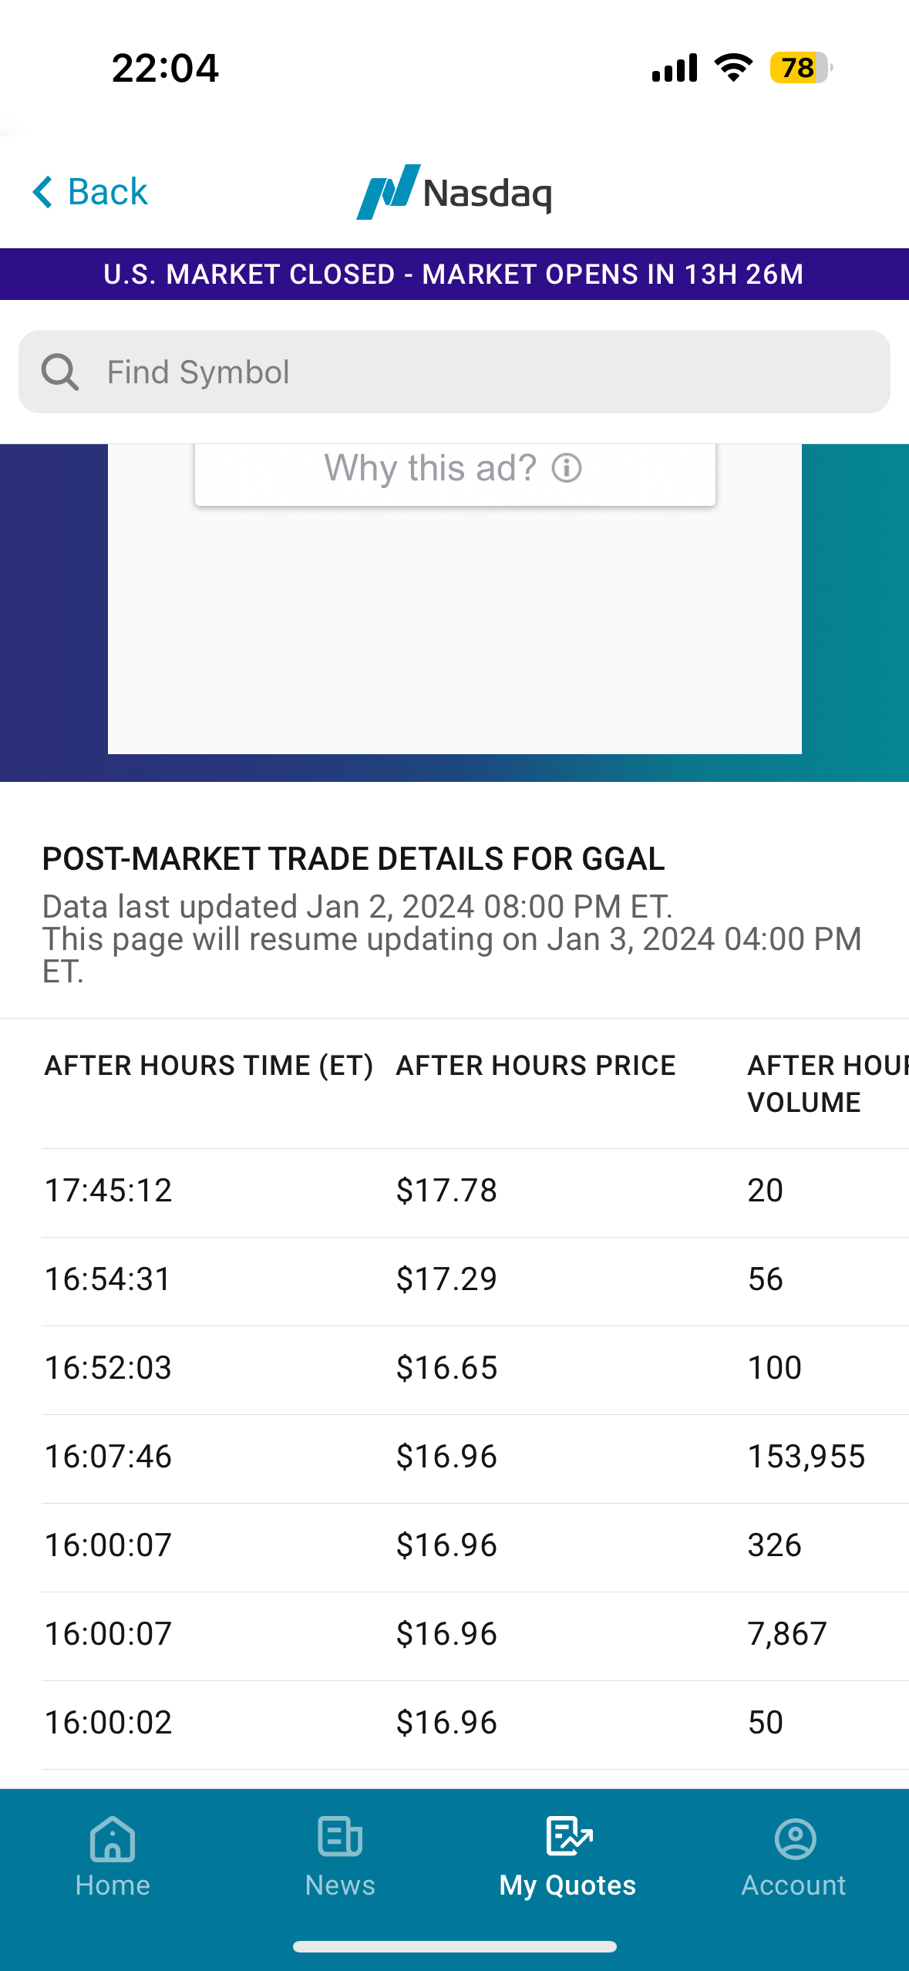This screenshot has width=909, height=1971.
Task: Tap the Back chevron arrow icon
Action: coord(43,191)
